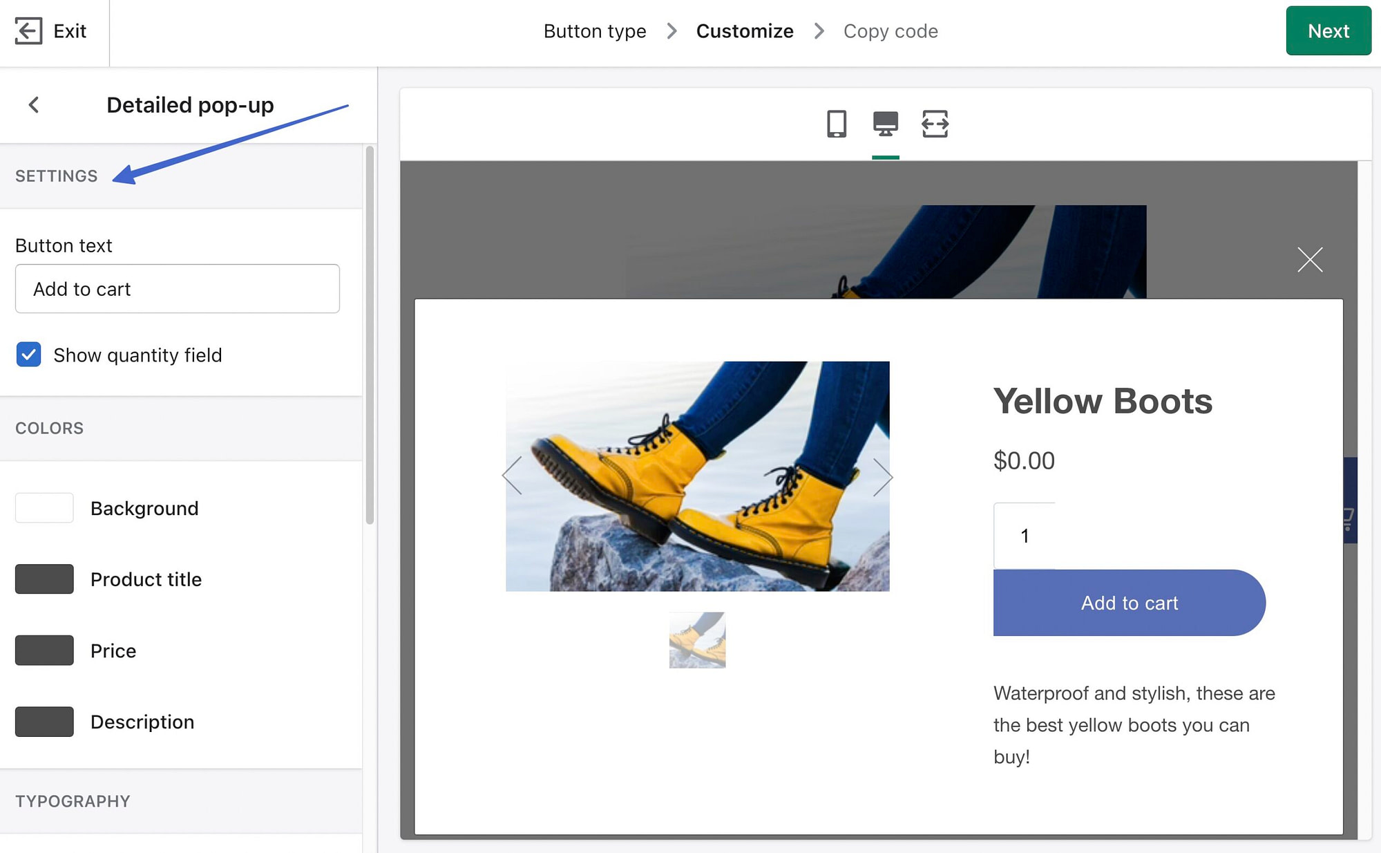Go back using the Detailed pop-up chevron
The height and width of the screenshot is (853, 1381).
click(33, 104)
